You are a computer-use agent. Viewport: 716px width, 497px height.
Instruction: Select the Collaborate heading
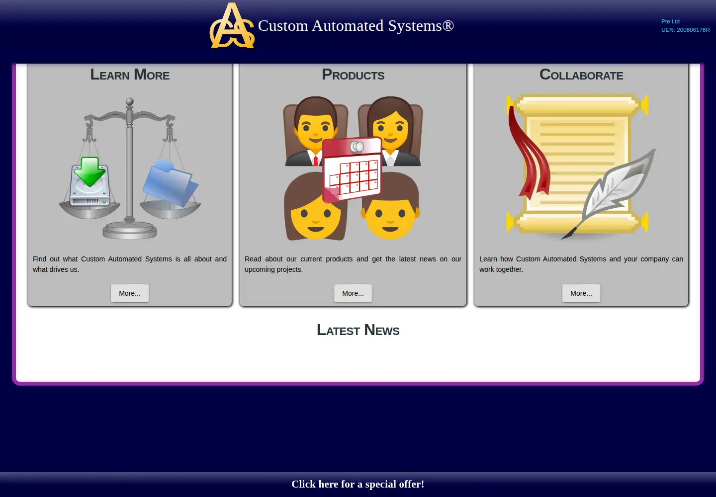581,75
